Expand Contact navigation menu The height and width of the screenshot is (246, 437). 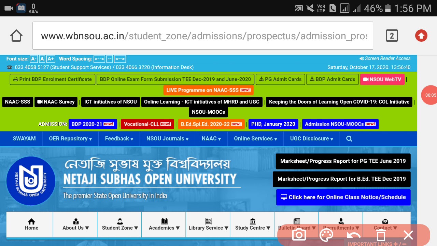click(385, 224)
